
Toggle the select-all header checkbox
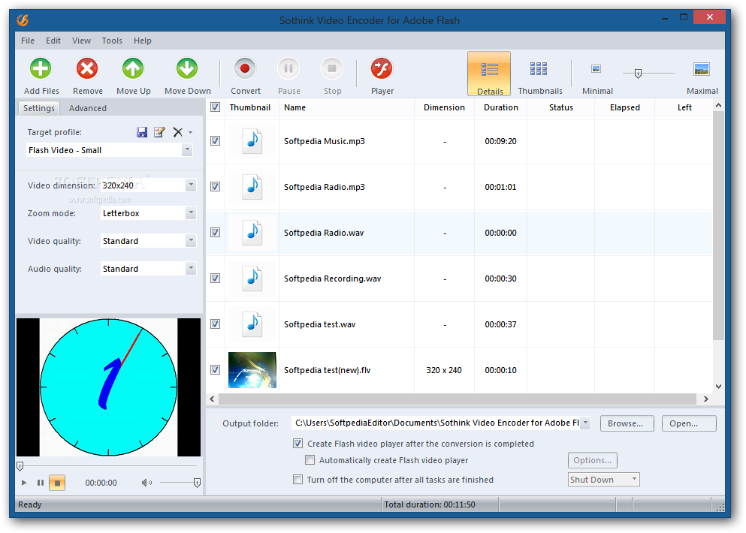[x=215, y=107]
